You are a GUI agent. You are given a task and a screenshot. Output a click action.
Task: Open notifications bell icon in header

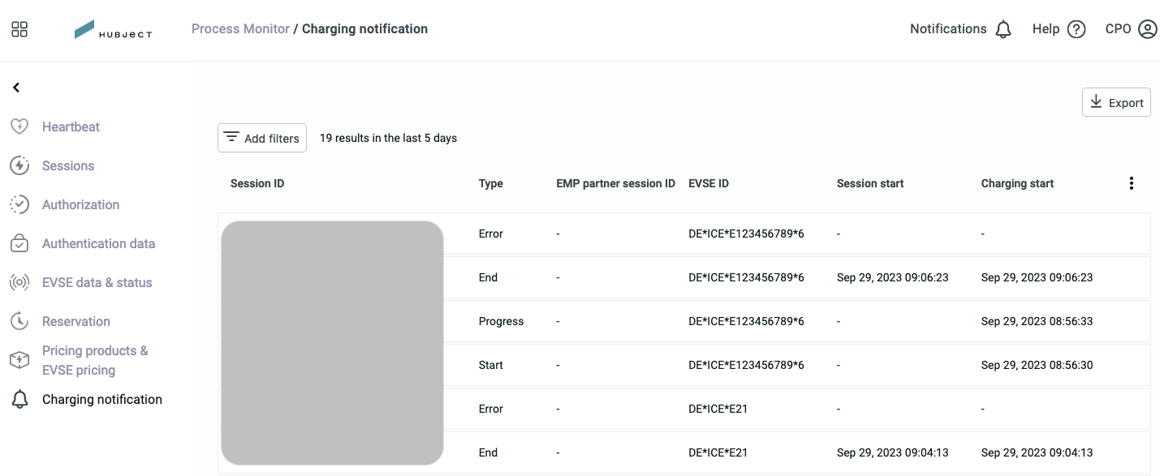click(1003, 30)
